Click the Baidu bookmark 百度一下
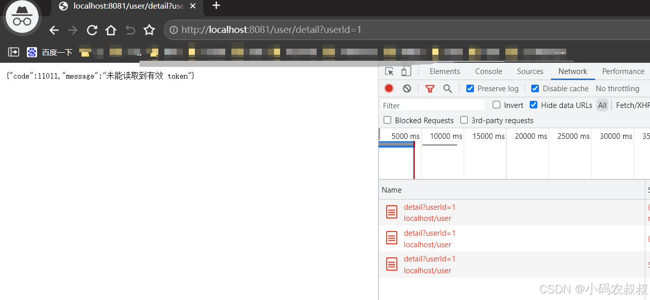Viewport: 650px width, 300px height. click(x=50, y=52)
